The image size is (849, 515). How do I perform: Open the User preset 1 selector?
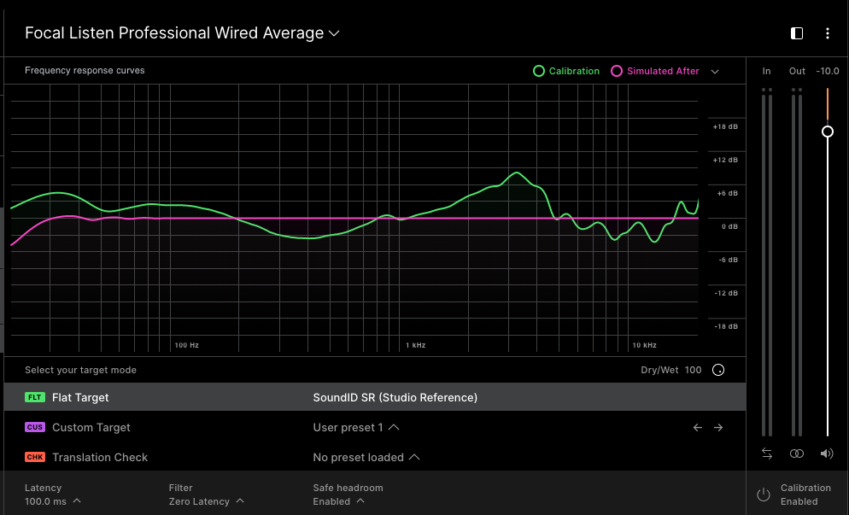tap(356, 427)
